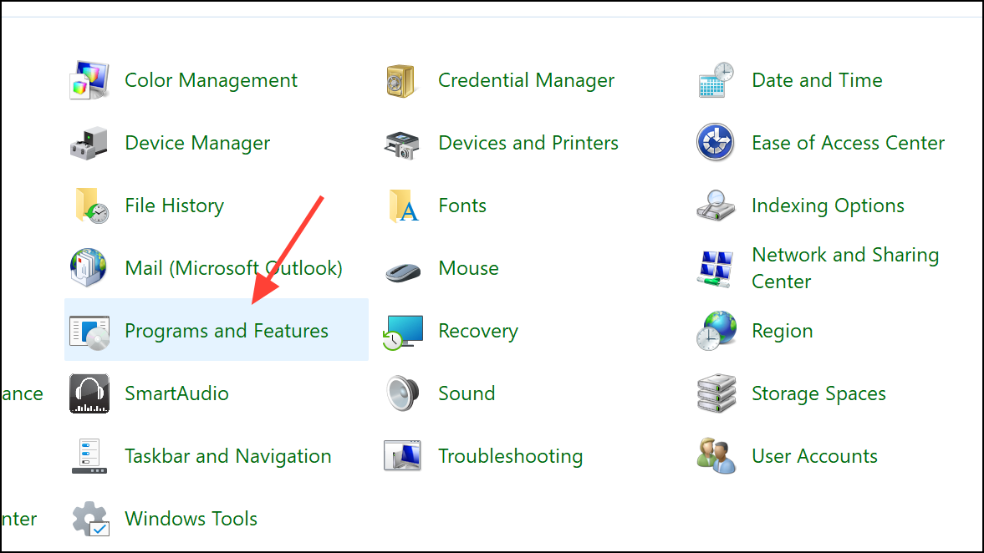Click the SmartAudio headphones icon
The height and width of the screenshot is (553, 984).
coord(89,393)
